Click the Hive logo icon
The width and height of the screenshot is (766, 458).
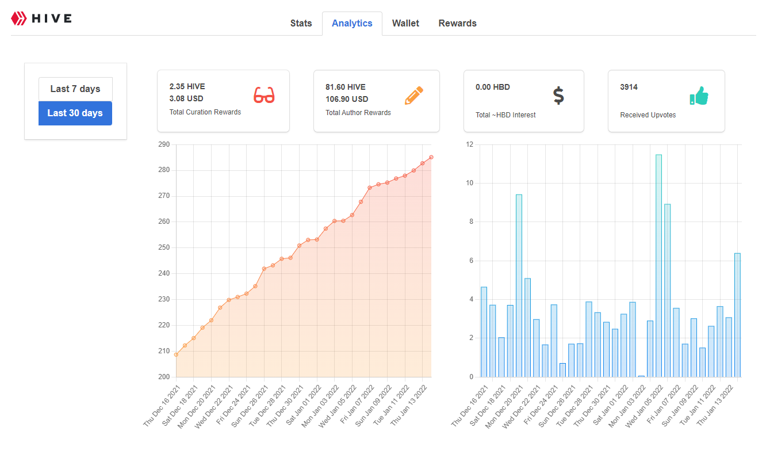18,18
